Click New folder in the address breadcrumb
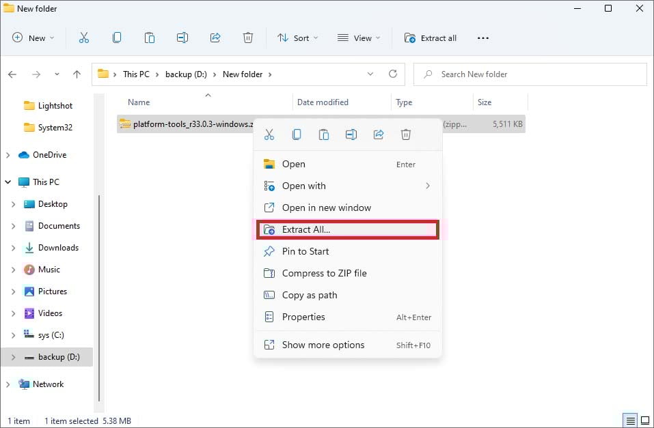654x428 pixels. pyautogui.click(x=243, y=74)
